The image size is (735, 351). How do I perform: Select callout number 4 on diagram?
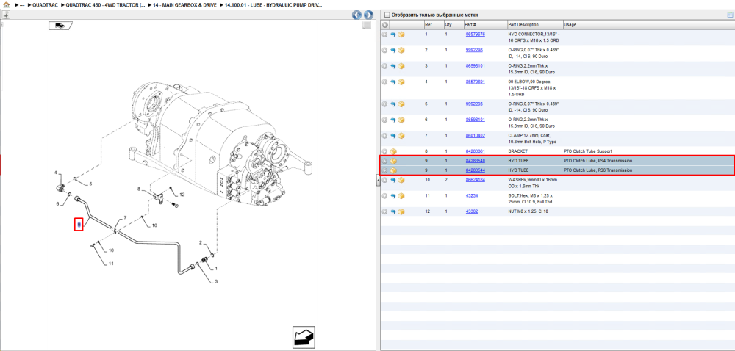[55, 173]
